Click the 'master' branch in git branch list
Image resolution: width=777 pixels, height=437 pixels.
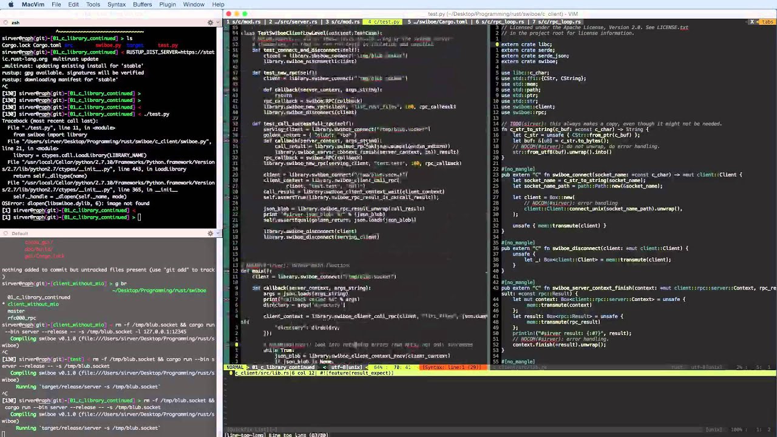coord(16,311)
